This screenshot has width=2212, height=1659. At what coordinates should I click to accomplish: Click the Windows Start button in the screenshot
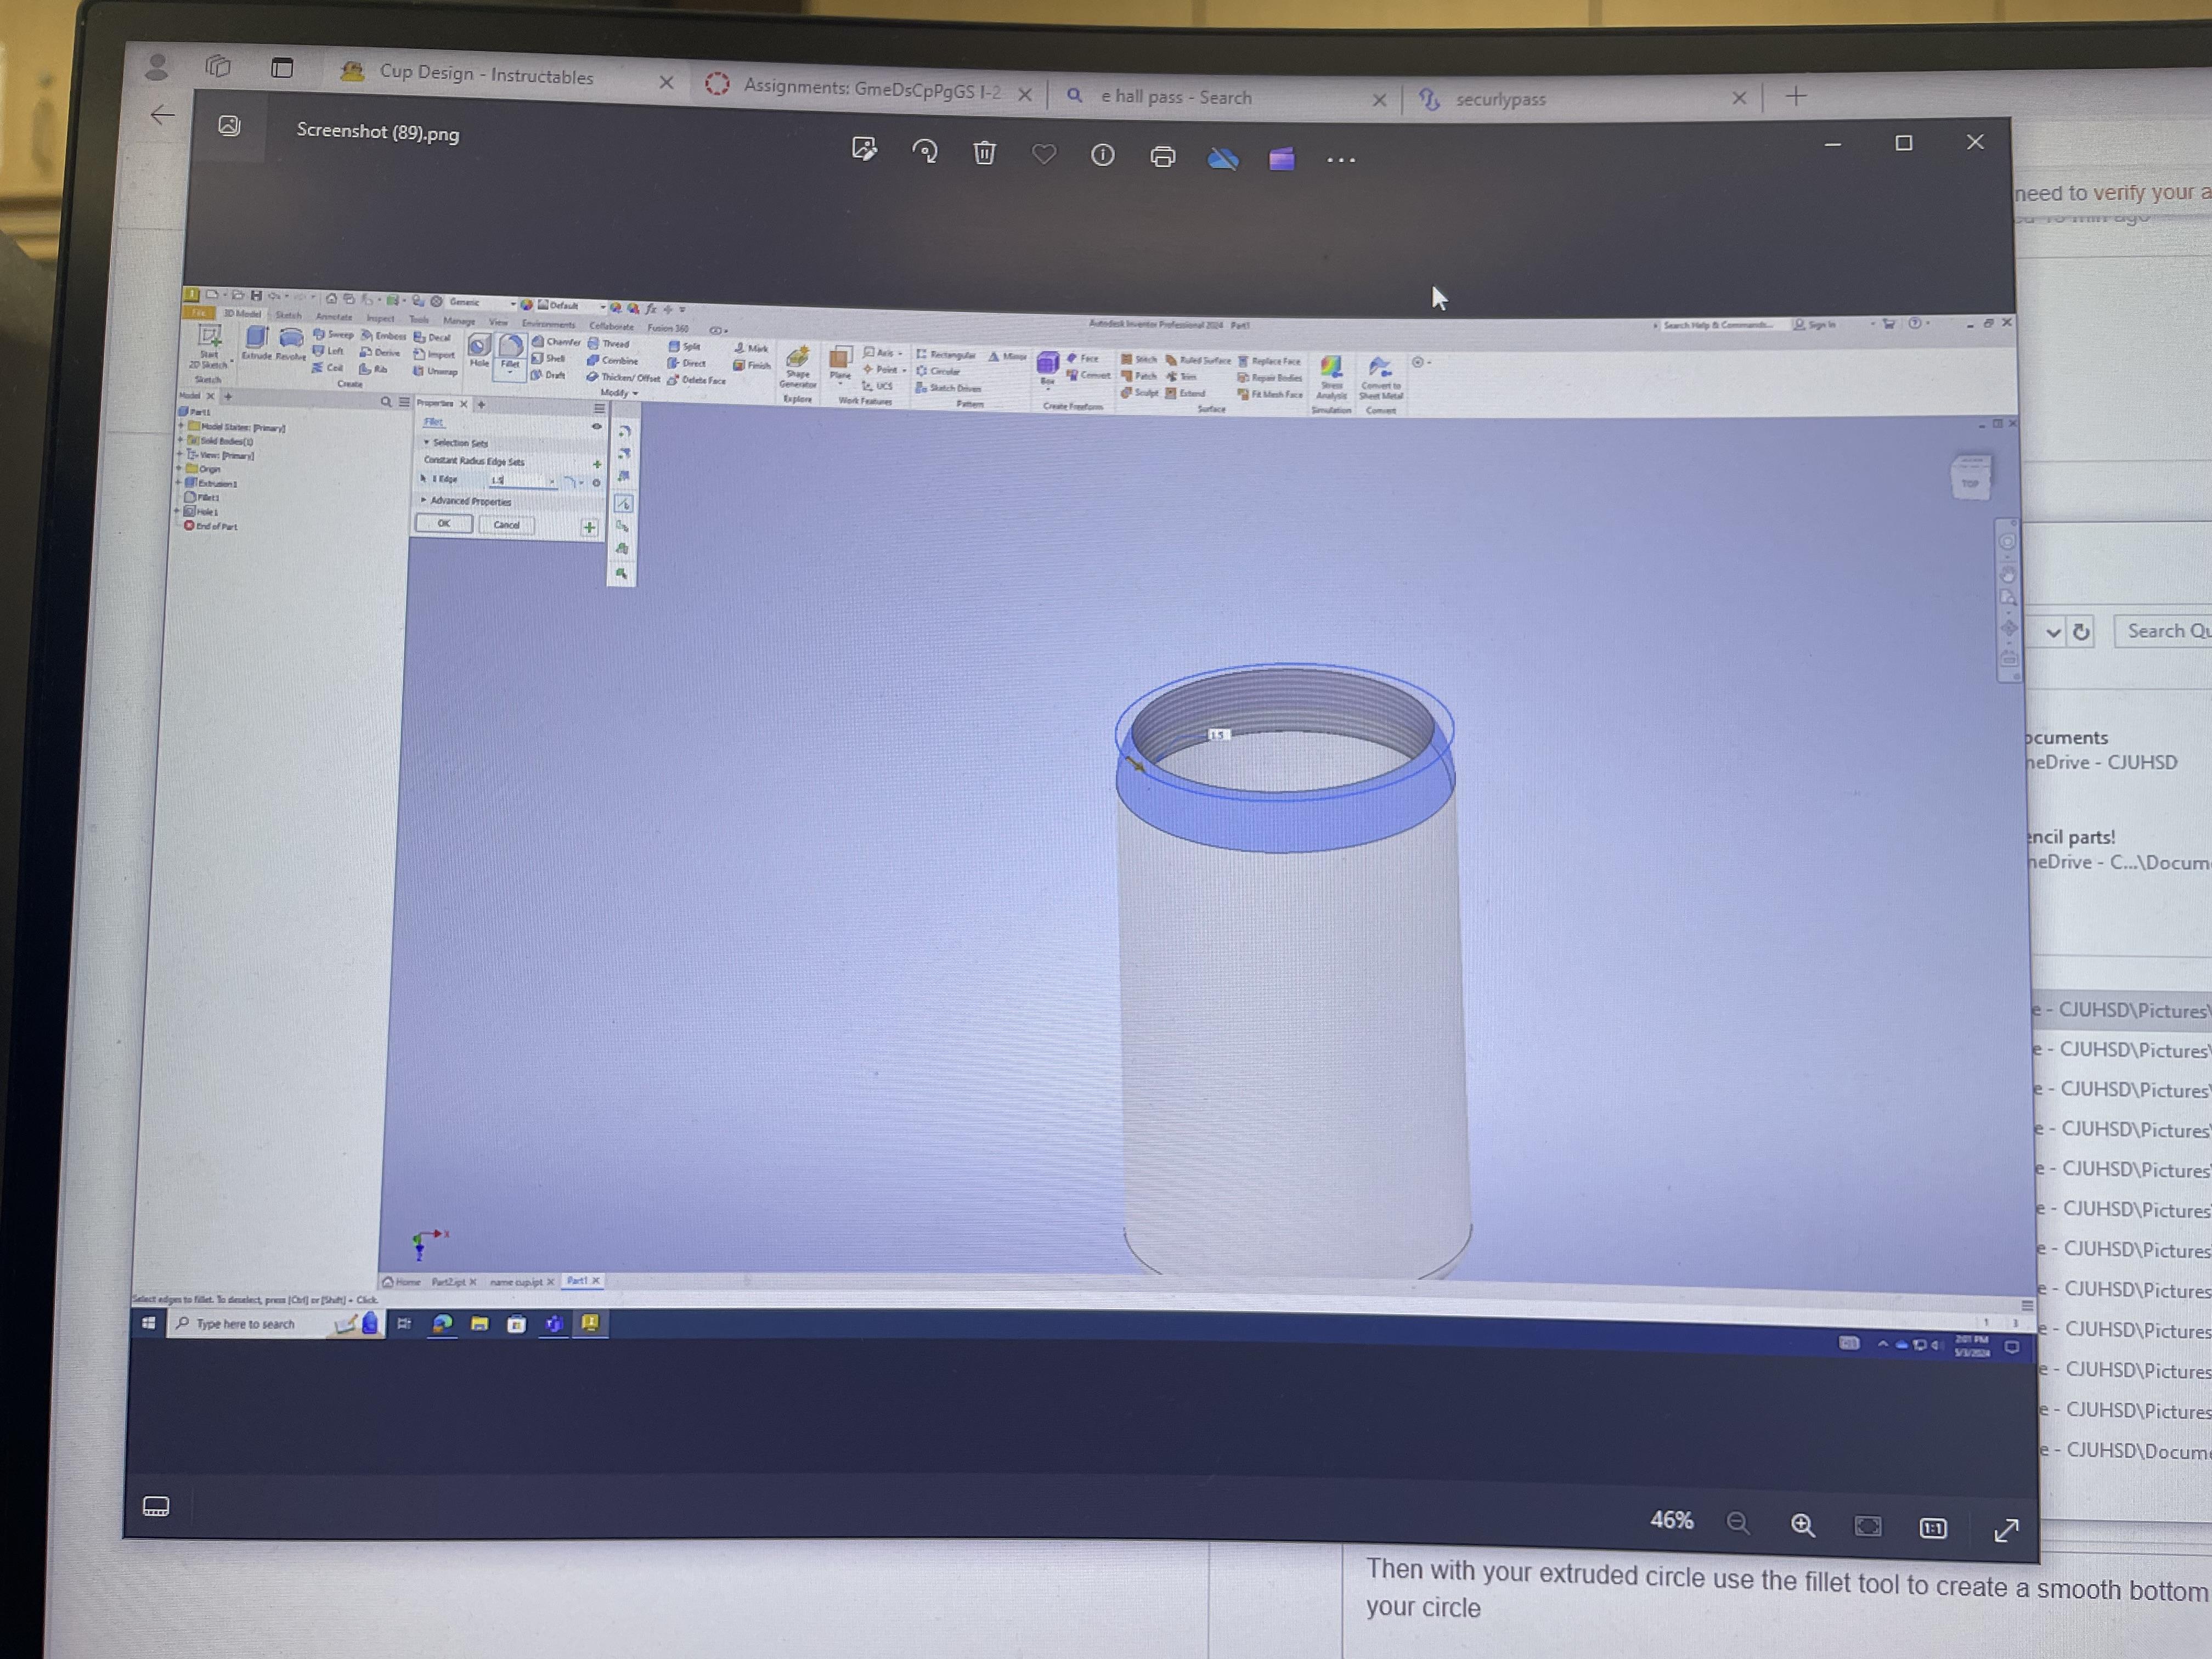point(148,1322)
